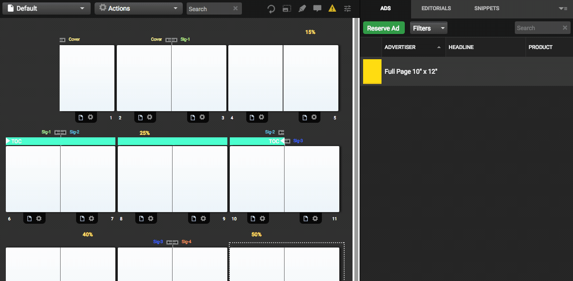Viewport: 573px width, 281px height.
Task: Expand the panel options menu beside Snippets
Action: click(563, 8)
